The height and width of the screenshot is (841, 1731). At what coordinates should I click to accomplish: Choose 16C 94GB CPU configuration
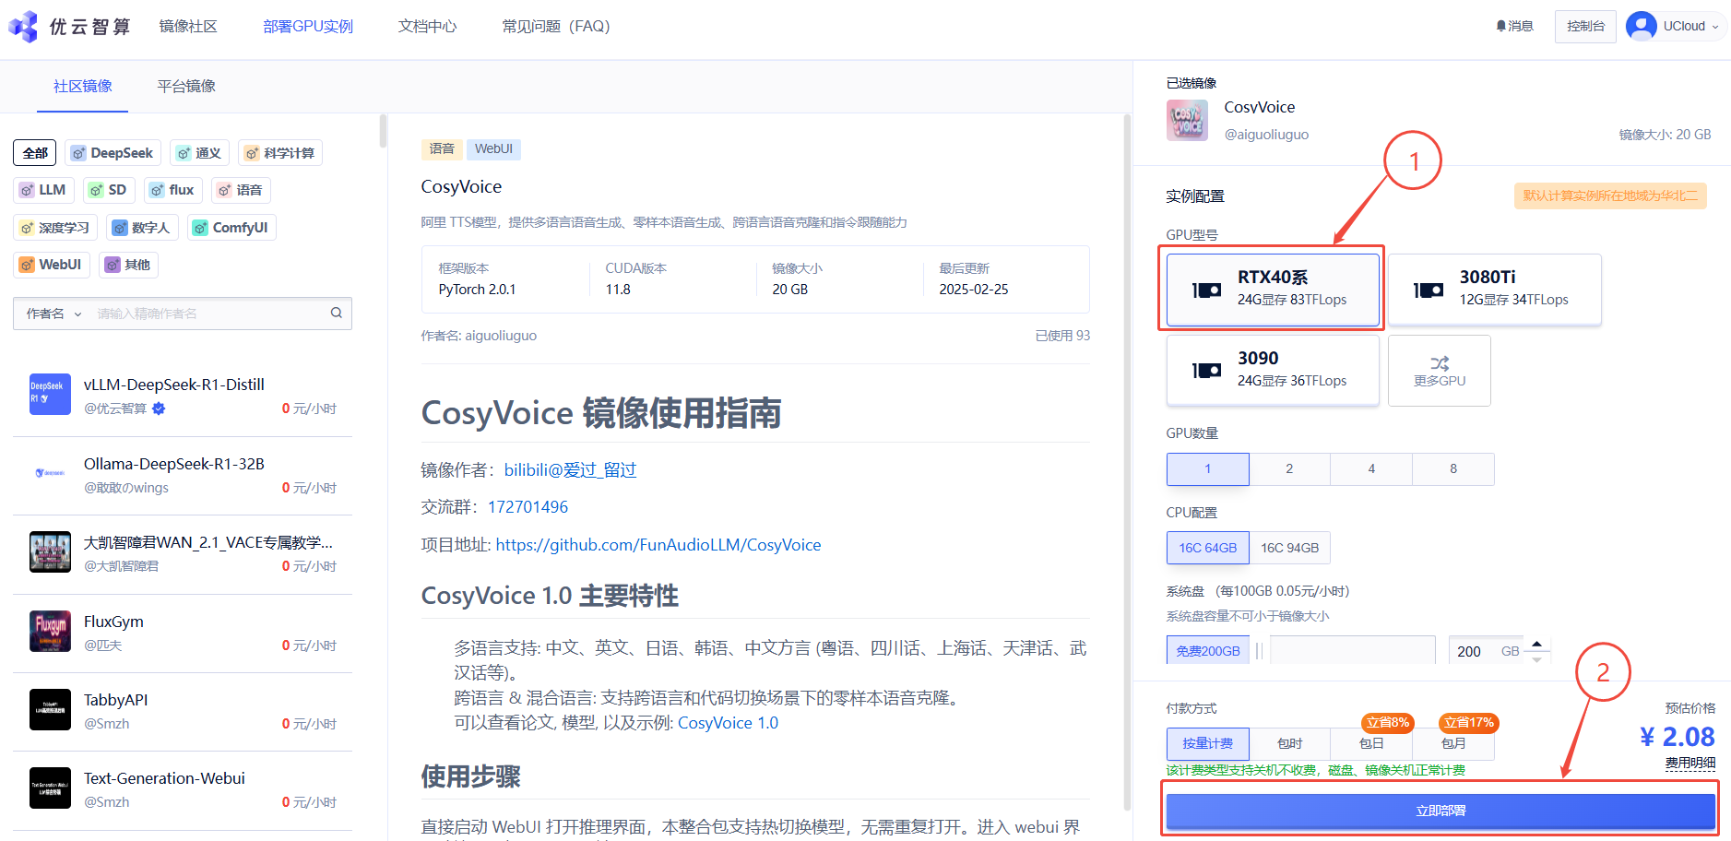pos(1289,548)
